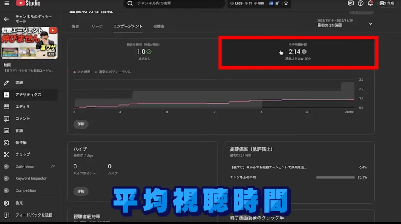Expand the date range dropdown chevron
This screenshot has height=224, width=401.
370,23
